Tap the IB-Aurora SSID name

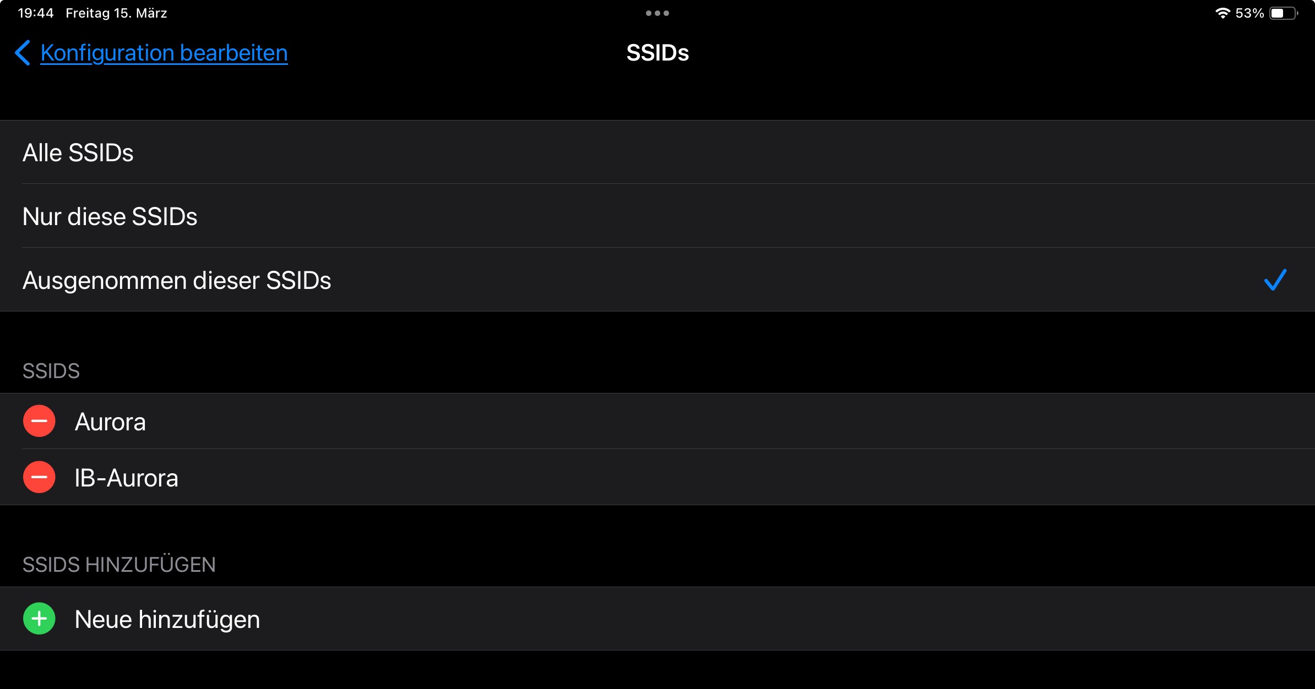126,478
